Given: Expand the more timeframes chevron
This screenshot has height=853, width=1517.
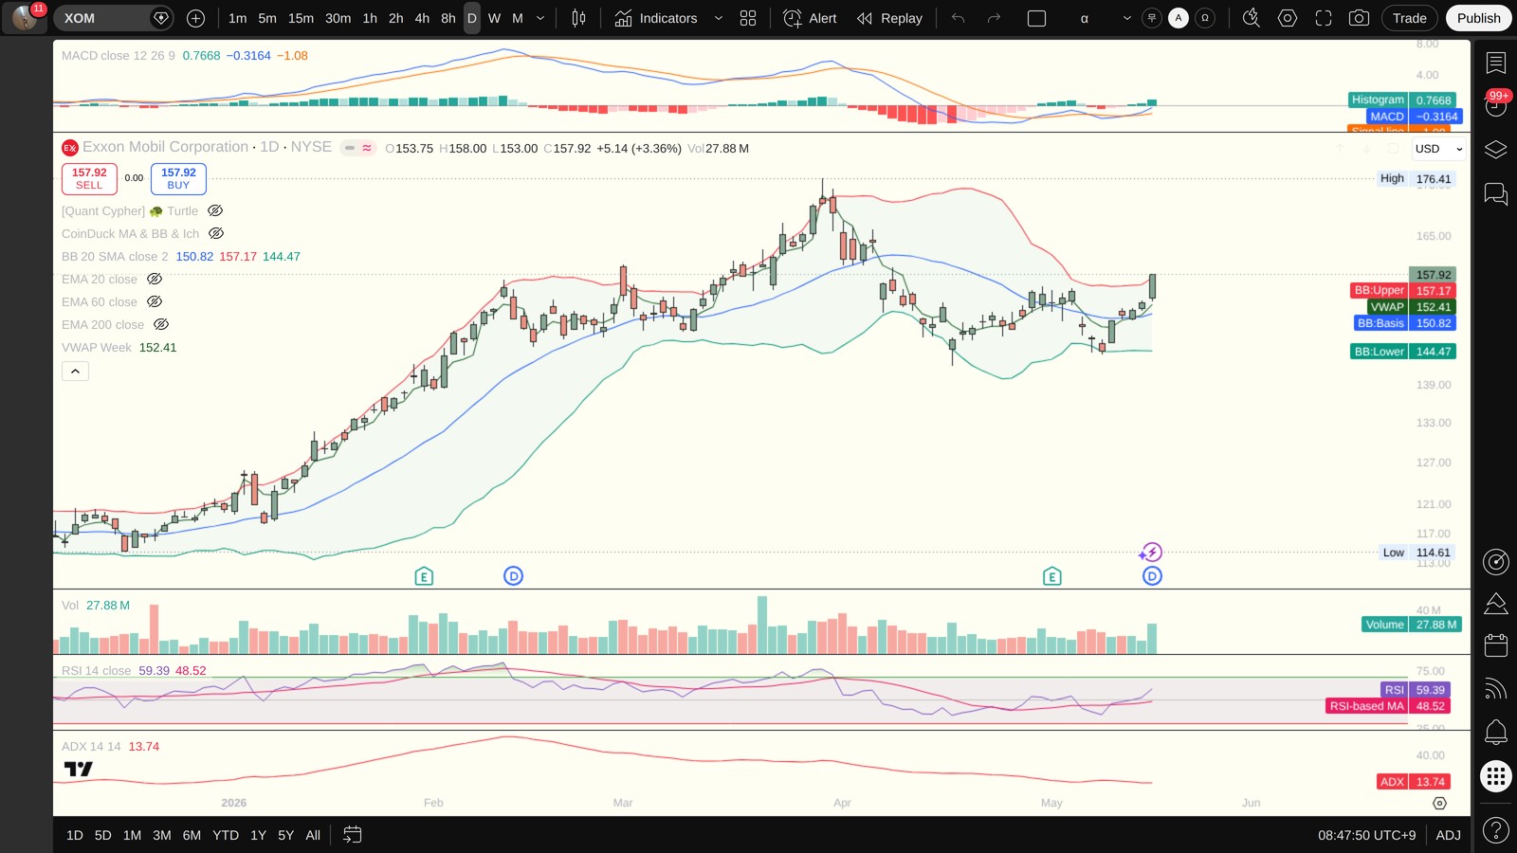Looking at the screenshot, I should (540, 18).
